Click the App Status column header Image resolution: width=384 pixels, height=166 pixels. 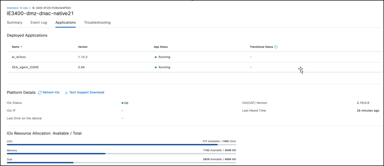[161, 47]
